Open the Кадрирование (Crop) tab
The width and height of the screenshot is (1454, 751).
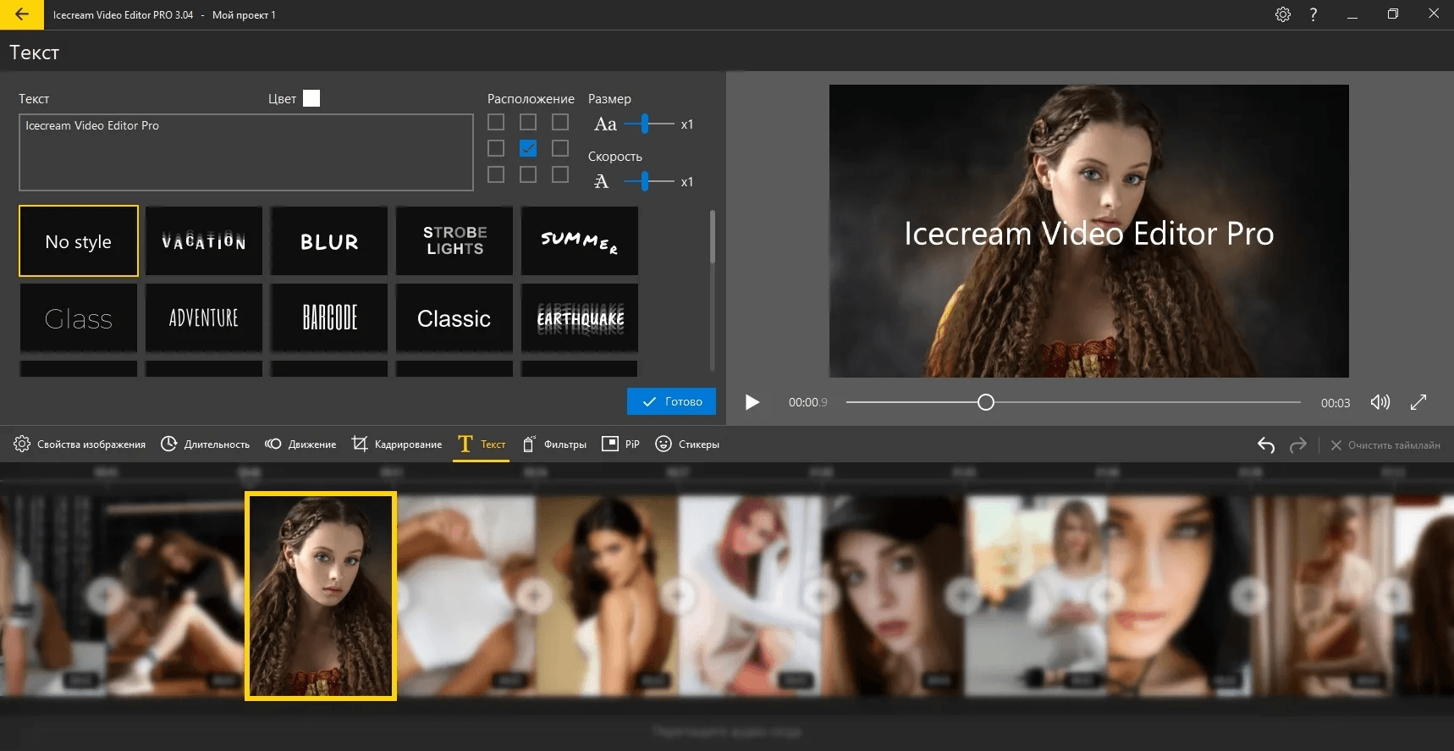[397, 445]
